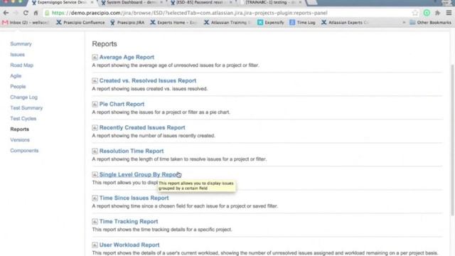
Task: Open the Praecipio Confluence bookmark
Action: (x=80, y=22)
